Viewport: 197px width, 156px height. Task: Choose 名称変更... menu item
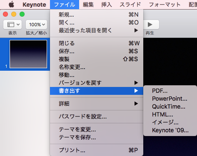click(97, 67)
